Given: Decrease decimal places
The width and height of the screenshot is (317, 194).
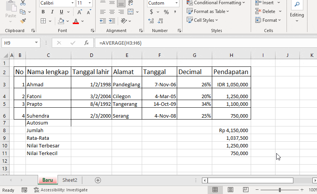Looking at the screenshot, I should [x=160, y=21].
